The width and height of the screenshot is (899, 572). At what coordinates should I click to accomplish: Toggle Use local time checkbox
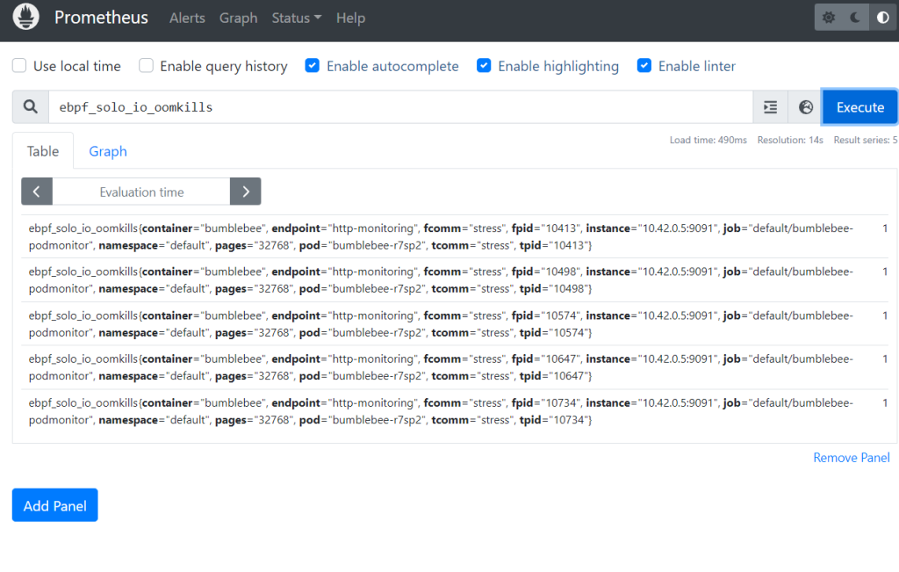(x=19, y=65)
